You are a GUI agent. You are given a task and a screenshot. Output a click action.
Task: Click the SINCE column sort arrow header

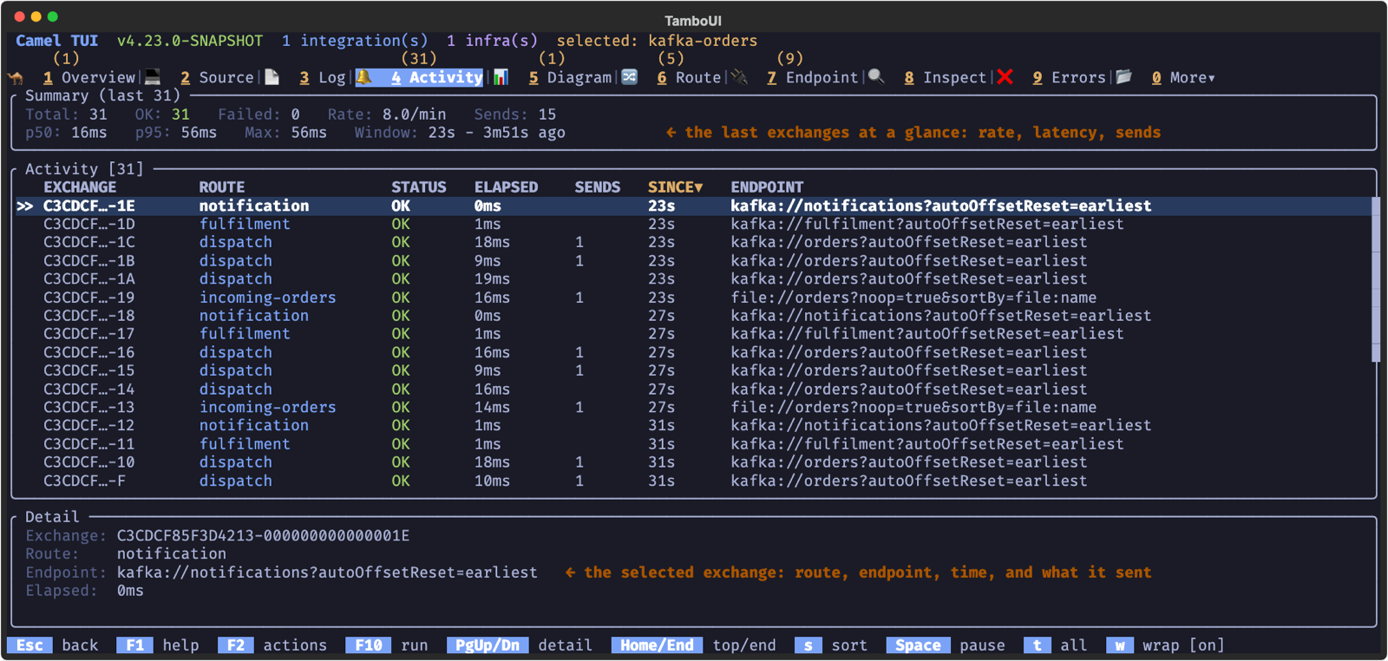675,187
